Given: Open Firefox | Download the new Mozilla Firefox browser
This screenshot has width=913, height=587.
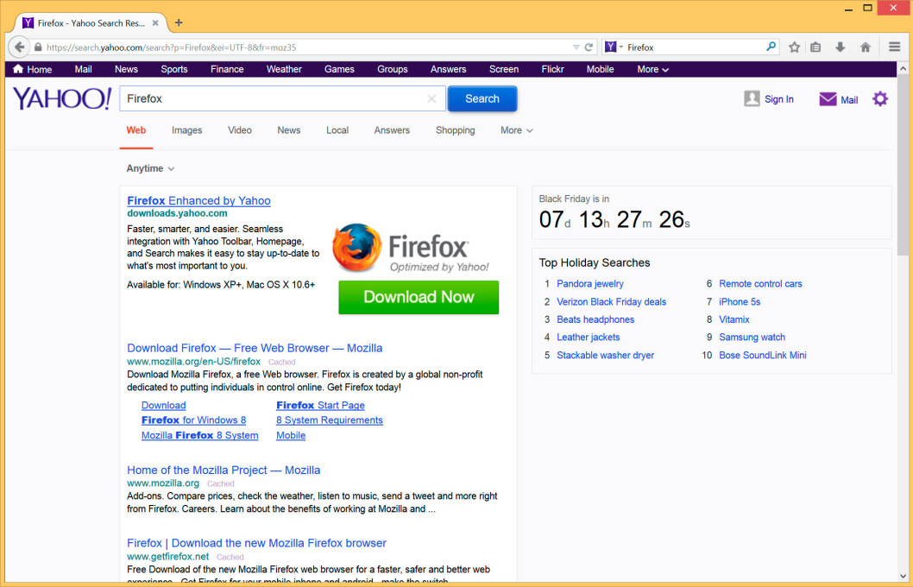Looking at the screenshot, I should [x=257, y=543].
